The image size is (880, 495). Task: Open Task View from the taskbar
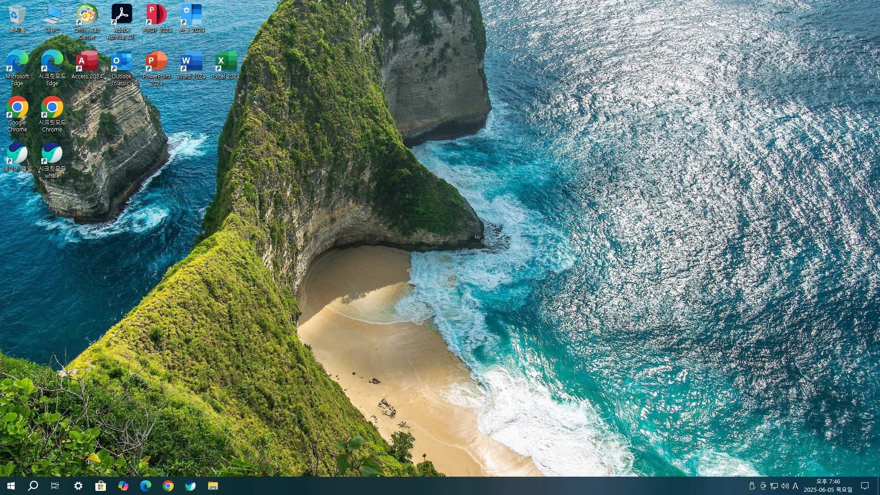point(55,486)
